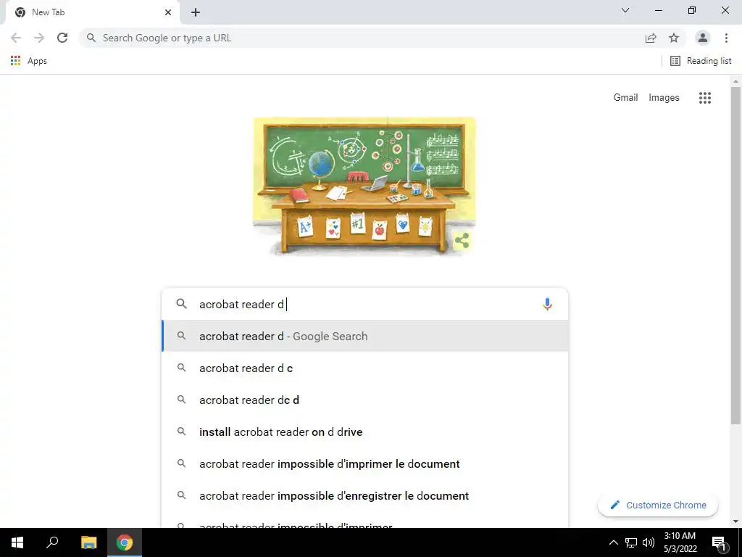Start voice search with the microphone

point(547,304)
